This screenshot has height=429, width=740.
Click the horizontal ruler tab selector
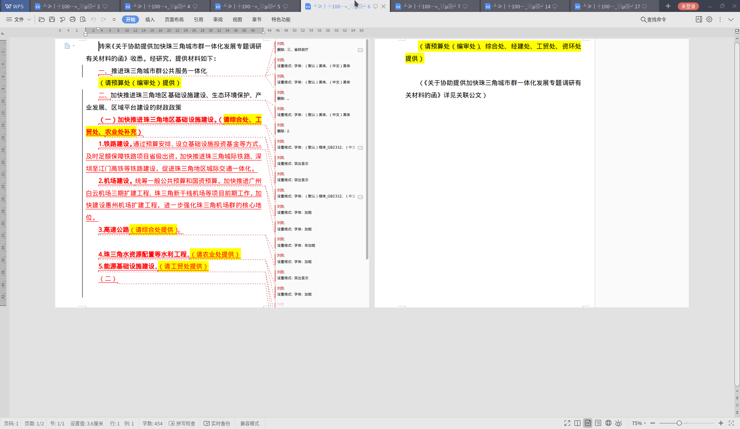point(3,33)
